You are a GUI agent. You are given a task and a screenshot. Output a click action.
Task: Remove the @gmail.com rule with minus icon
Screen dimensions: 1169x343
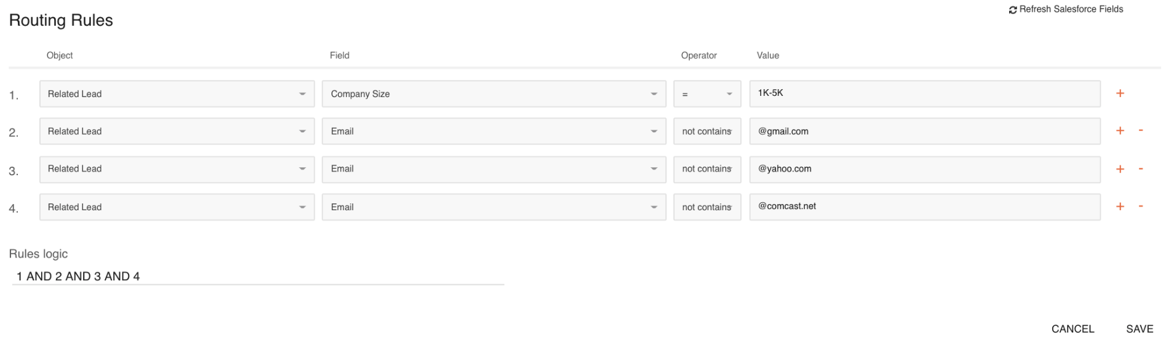[1141, 131]
